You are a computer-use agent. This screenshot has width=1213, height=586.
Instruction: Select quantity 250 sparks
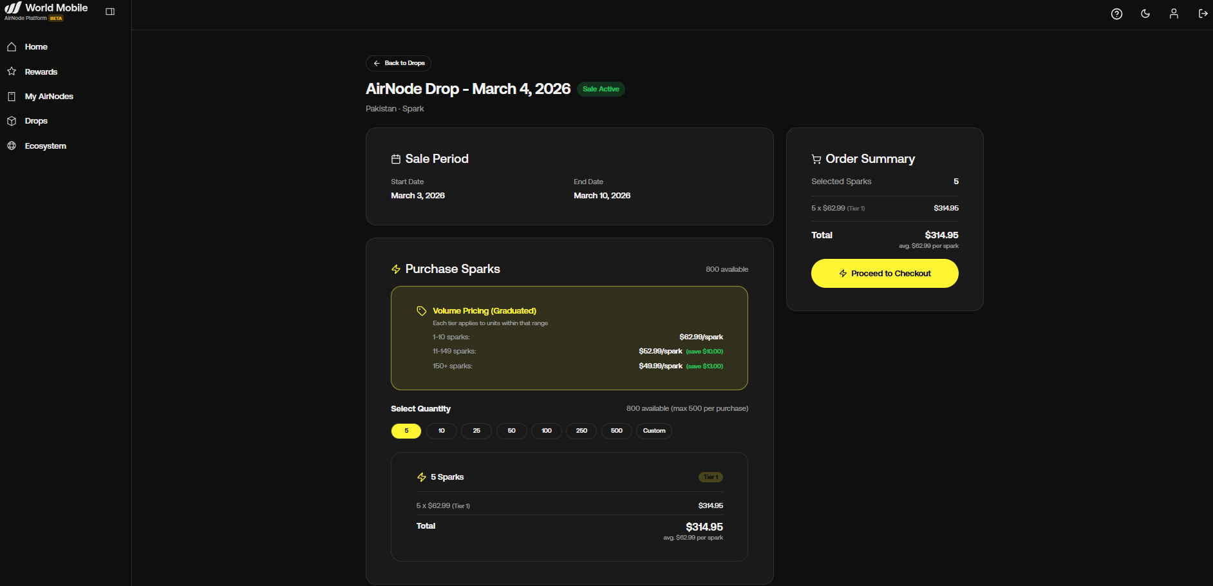581,431
